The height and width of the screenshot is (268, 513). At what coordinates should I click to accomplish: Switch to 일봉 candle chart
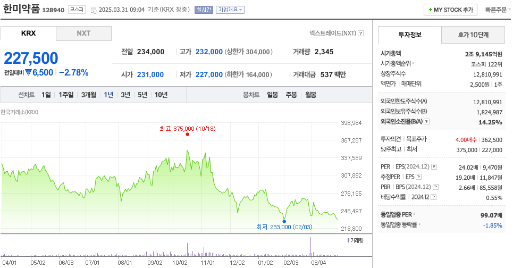coord(272,95)
